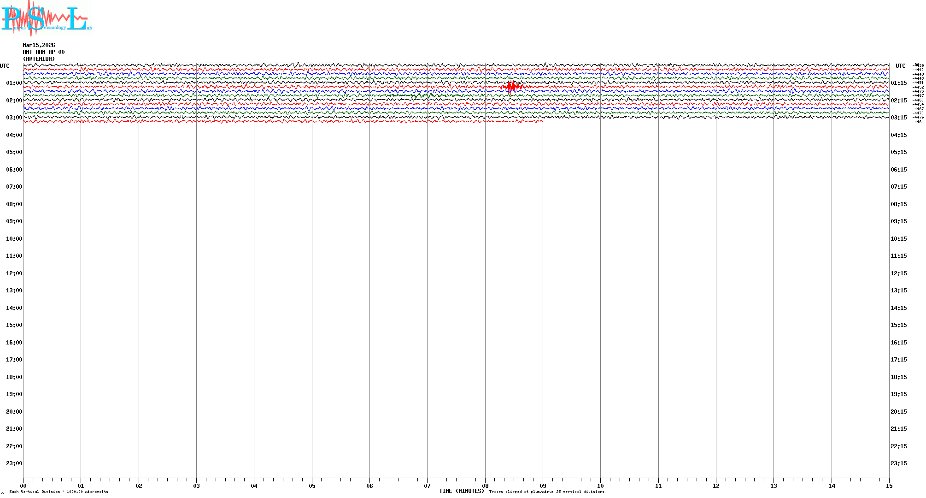Click the traces clipped note at bottom
Image resolution: width=926 pixels, height=498 pixels.
pyautogui.click(x=546, y=492)
